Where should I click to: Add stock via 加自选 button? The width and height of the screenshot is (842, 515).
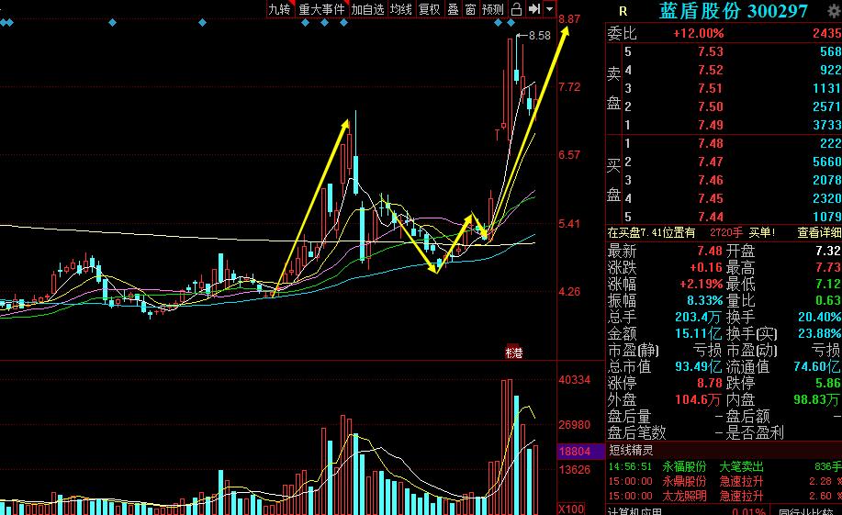tap(368, 9)
